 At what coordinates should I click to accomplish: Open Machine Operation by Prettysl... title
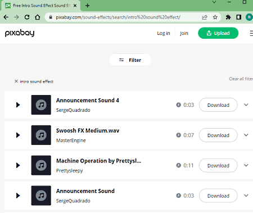click(99, 161)
